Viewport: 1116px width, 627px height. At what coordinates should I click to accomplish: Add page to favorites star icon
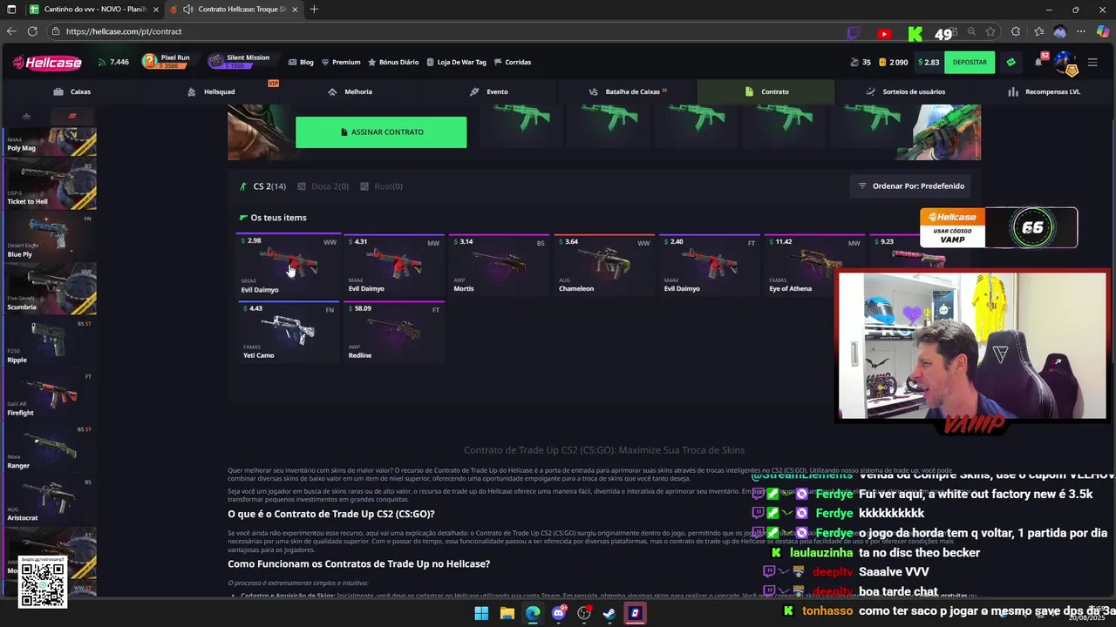[990, 31]
